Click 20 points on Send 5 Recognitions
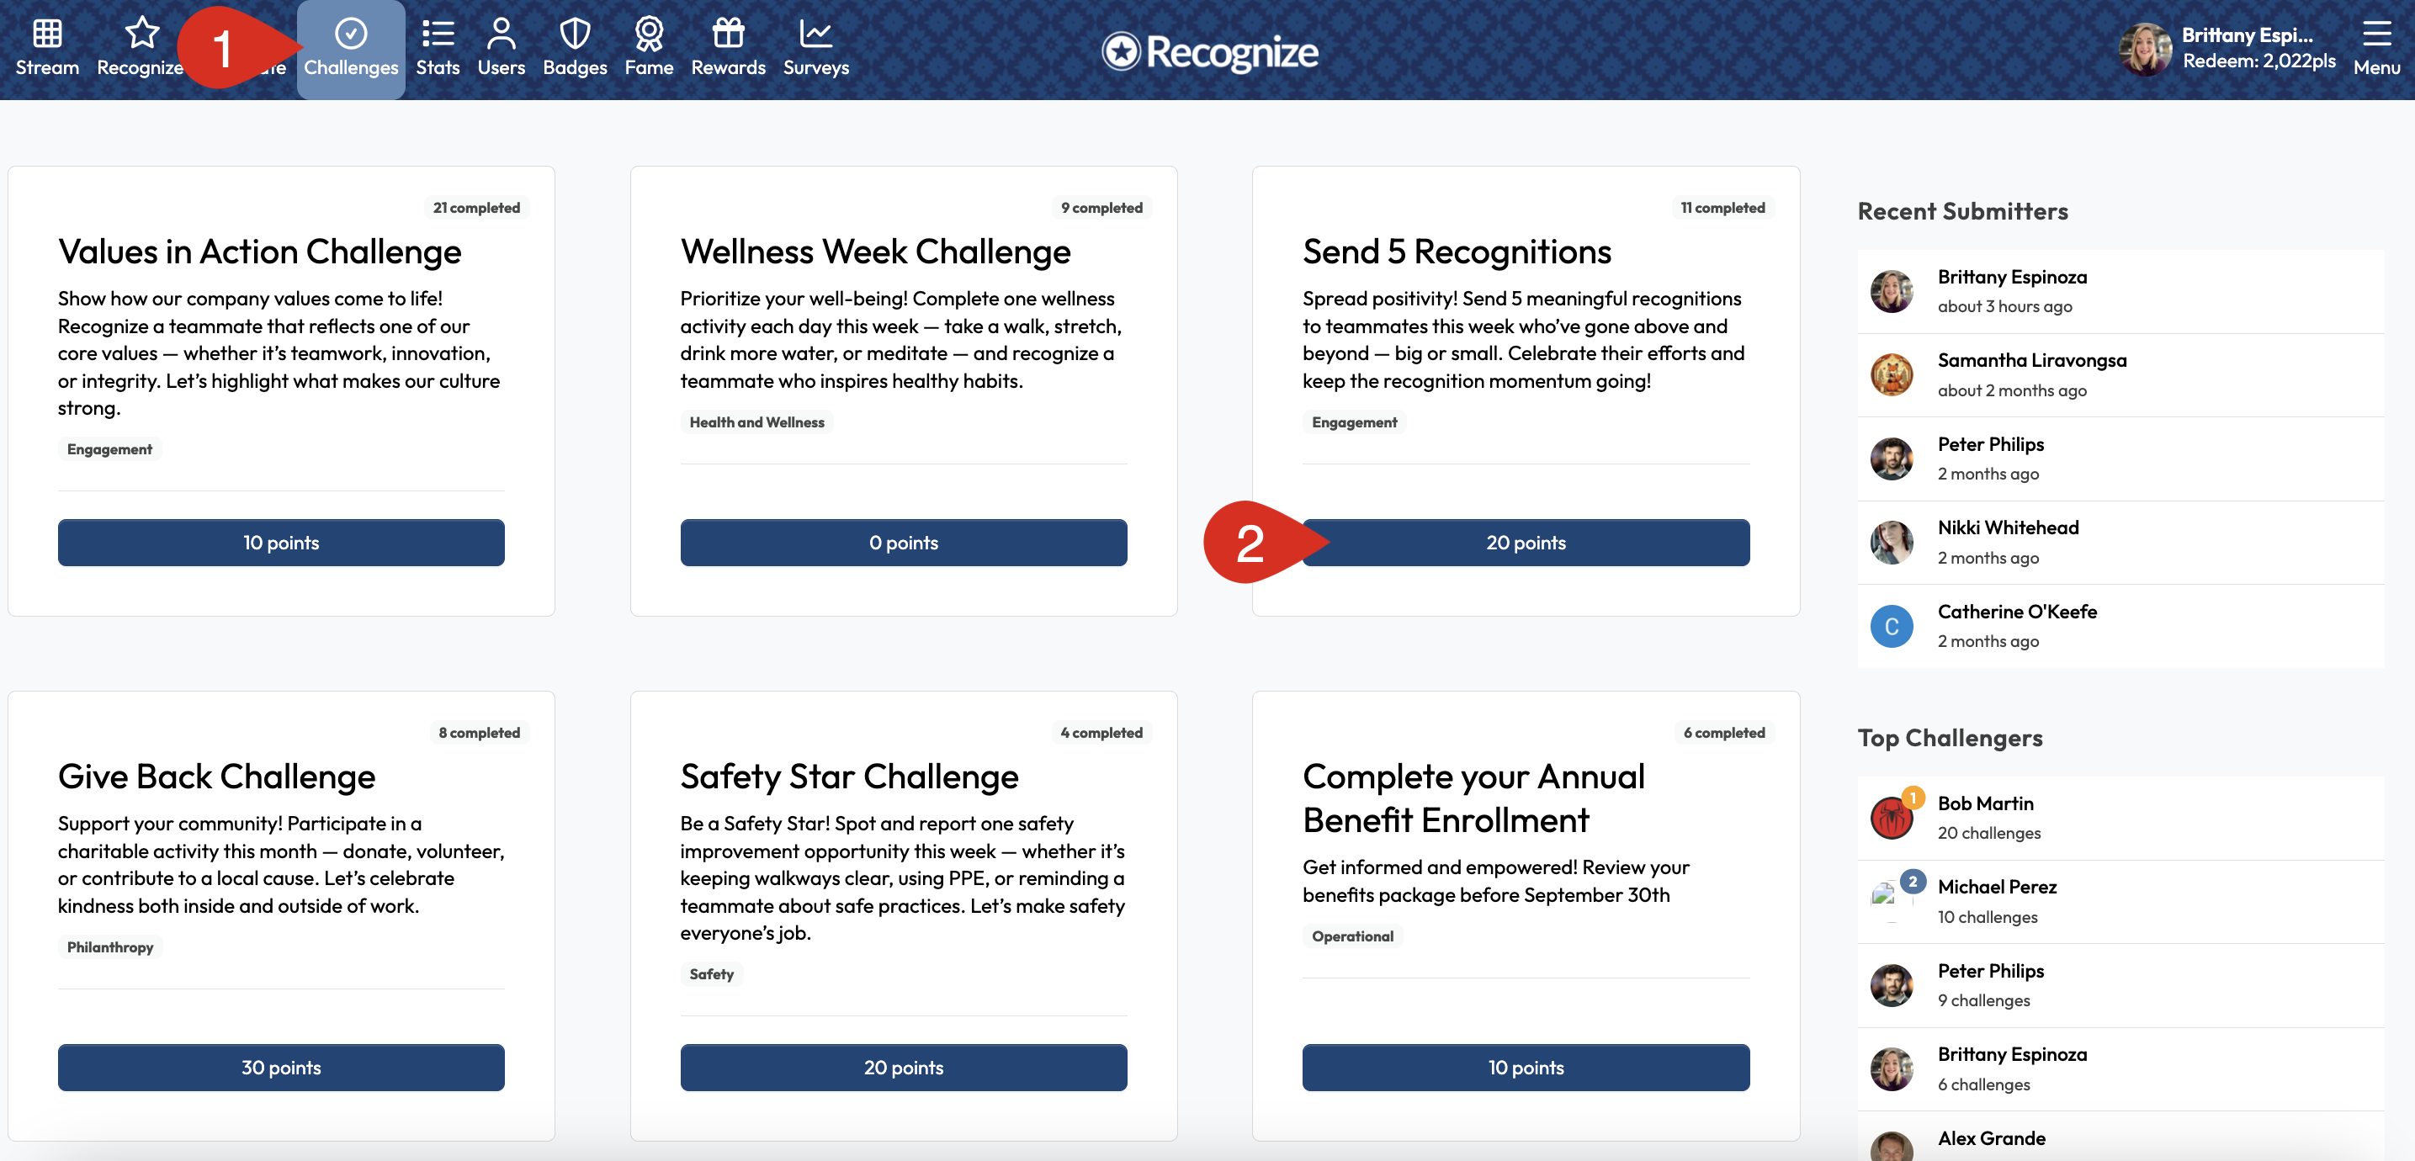Screen dimensions: 2415x1161 point(1526,542)
